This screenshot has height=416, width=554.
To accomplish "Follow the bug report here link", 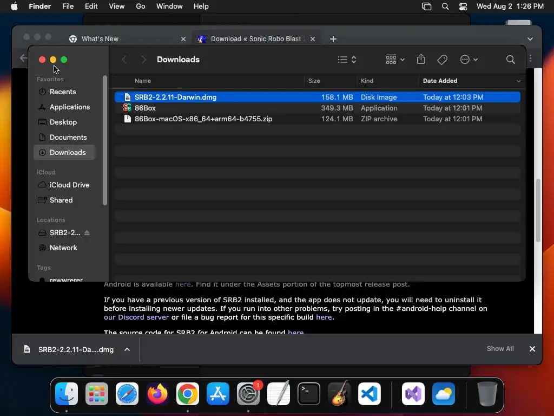I will point(324,317).
